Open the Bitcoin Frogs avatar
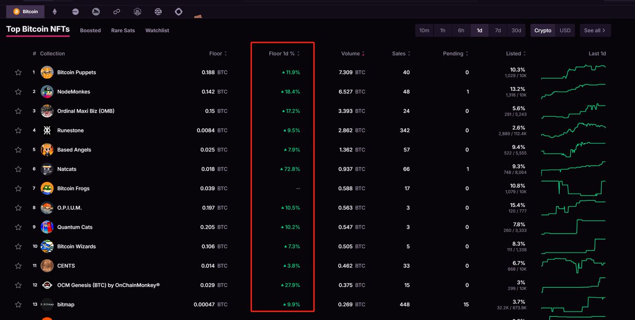 point(47,189)
